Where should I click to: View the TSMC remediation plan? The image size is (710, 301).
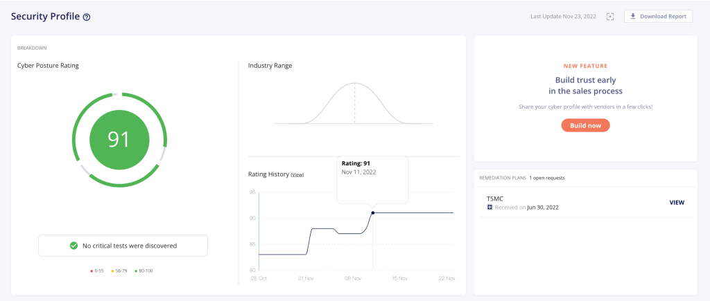[x=676, y=203]
